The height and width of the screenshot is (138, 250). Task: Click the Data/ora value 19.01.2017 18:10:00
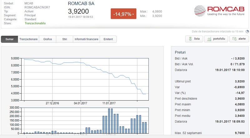(x=230, y=70)
